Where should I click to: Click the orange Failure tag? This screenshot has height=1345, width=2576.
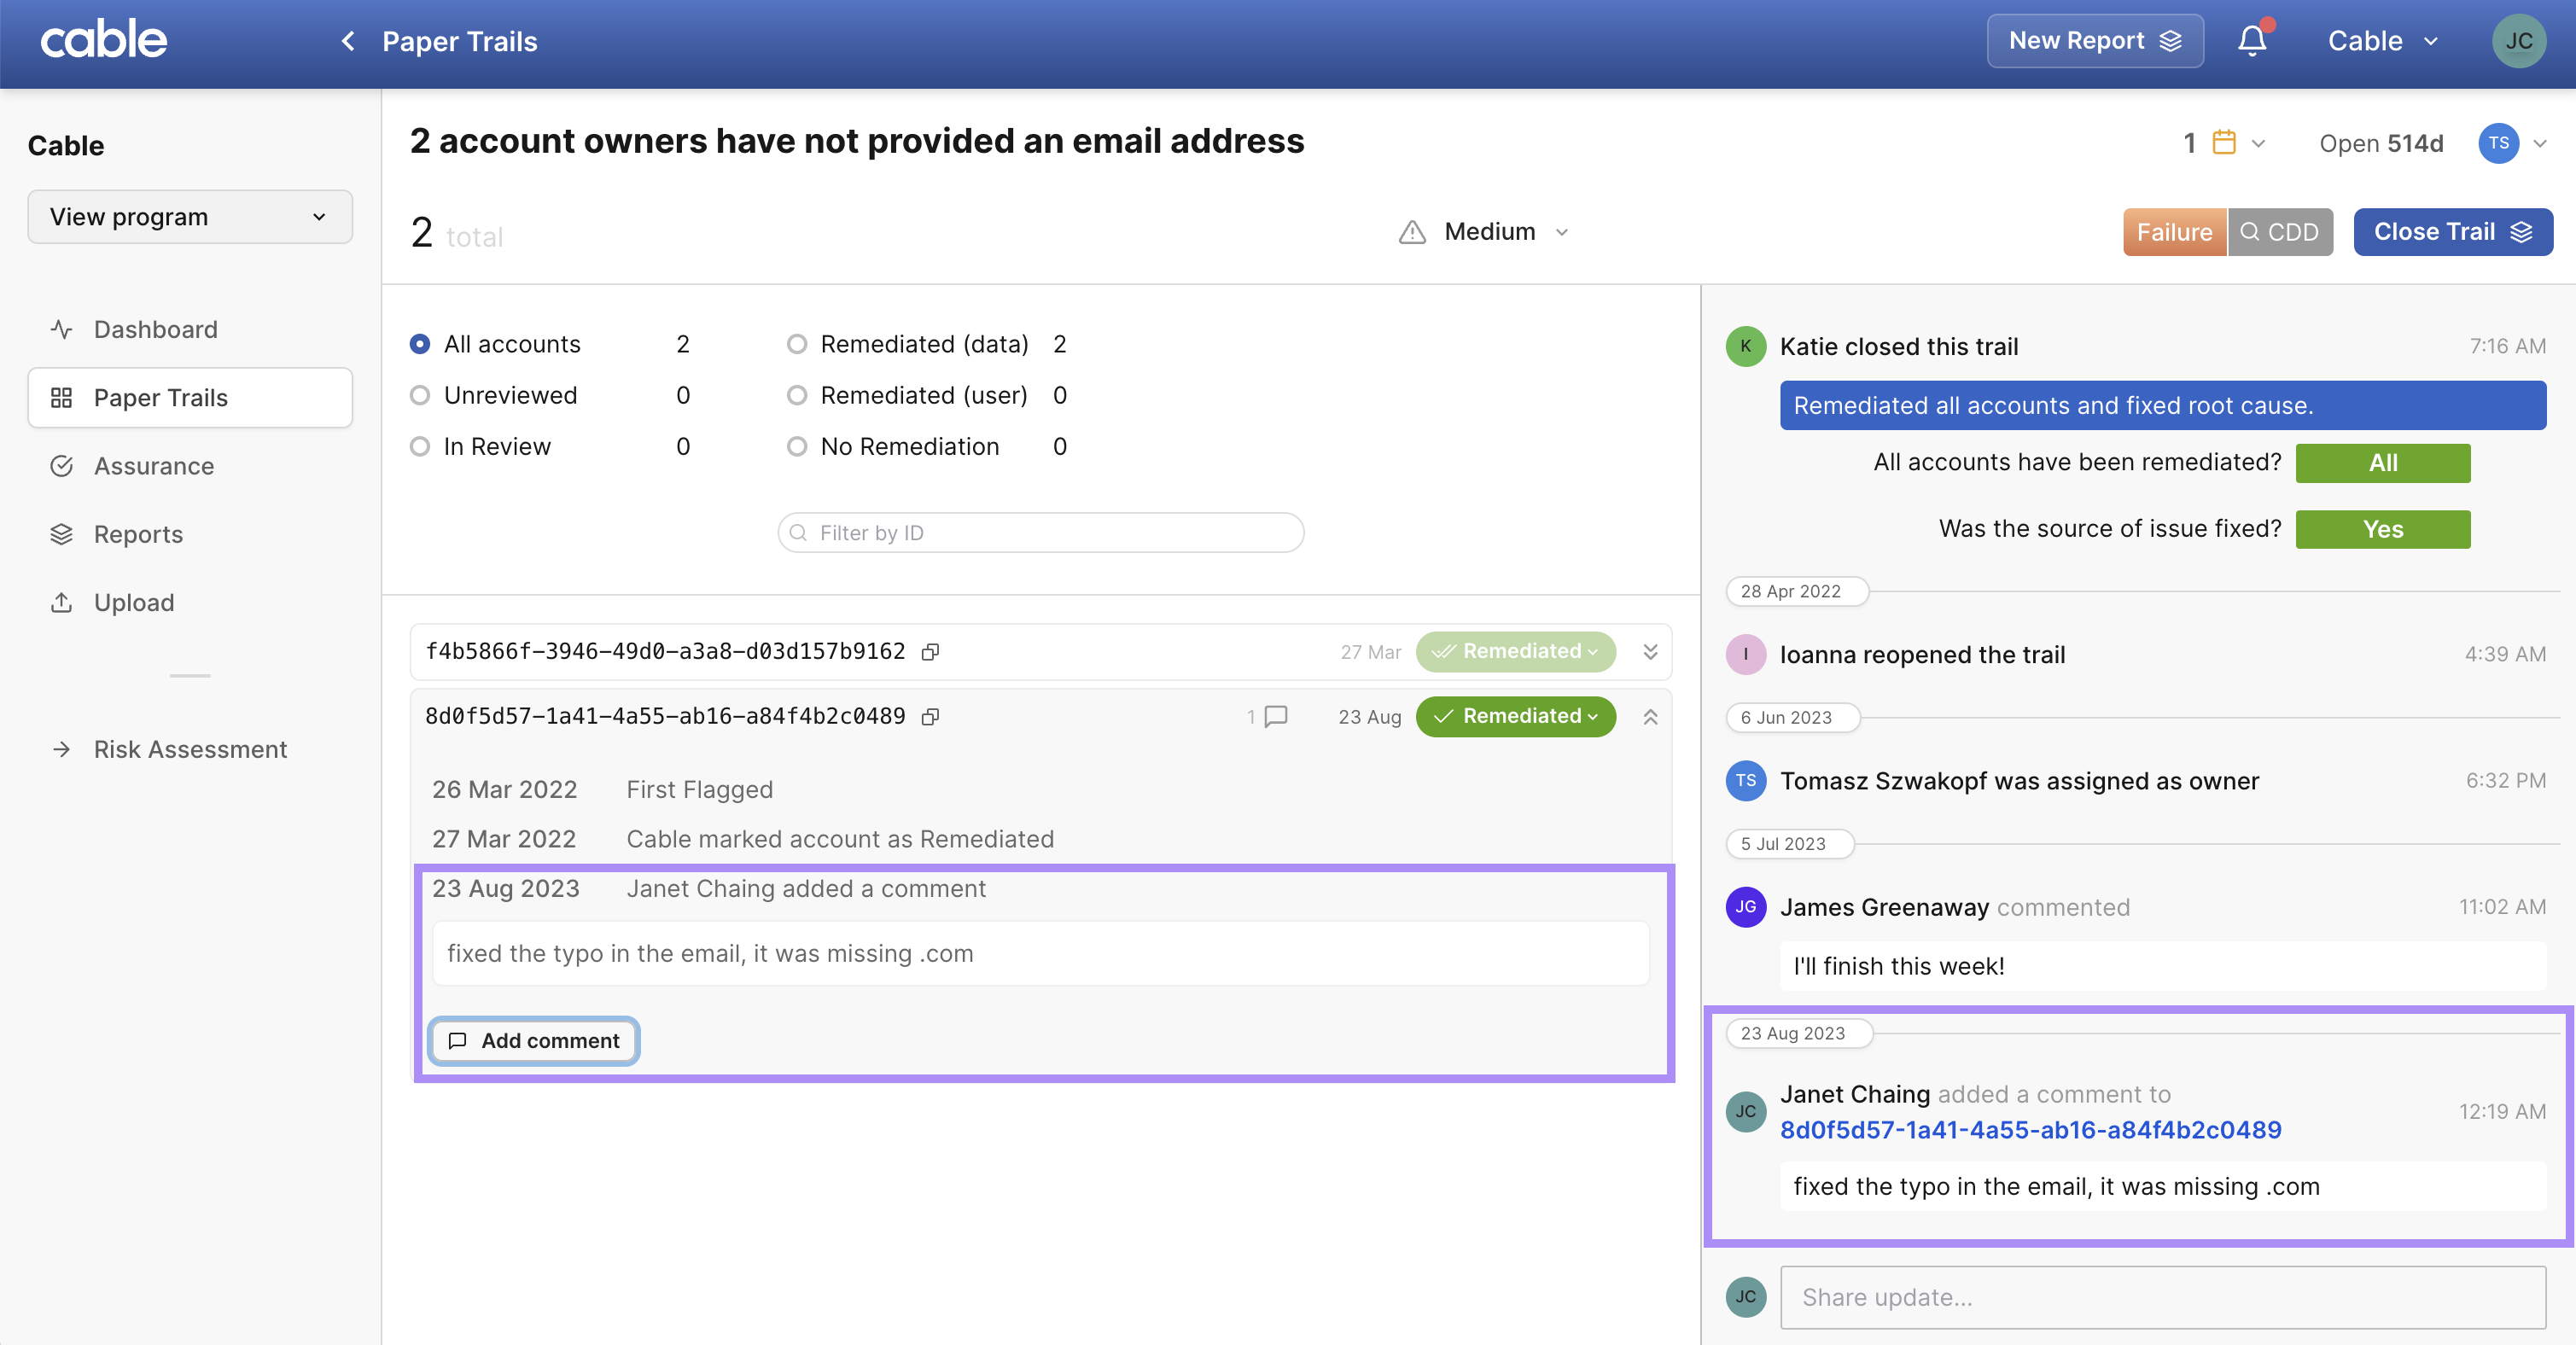click(x=2174, y=232)
